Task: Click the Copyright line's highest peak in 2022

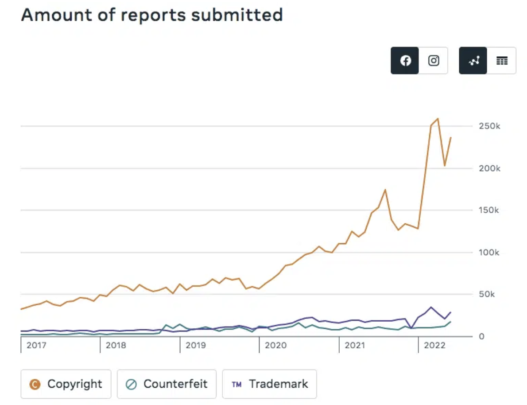Action: click(x=438, y=119)
